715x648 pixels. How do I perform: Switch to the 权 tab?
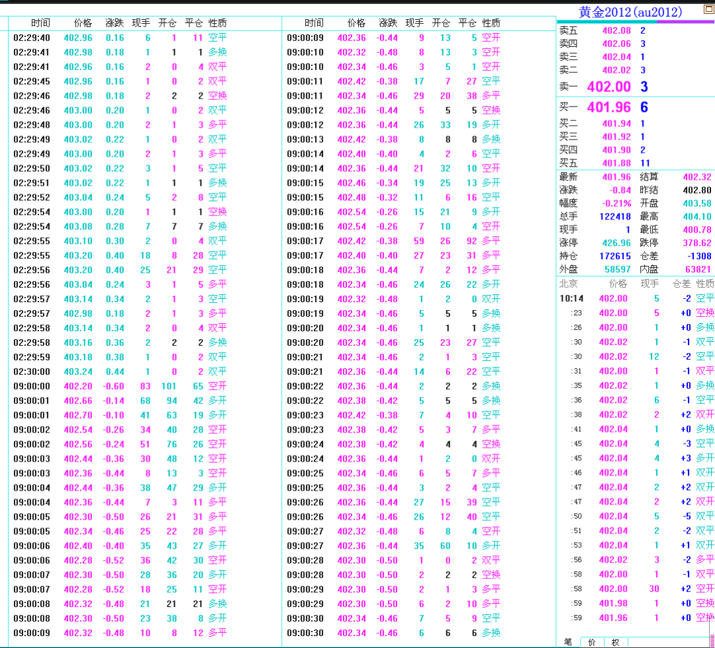pyautogui.click(x=615, y=642)
